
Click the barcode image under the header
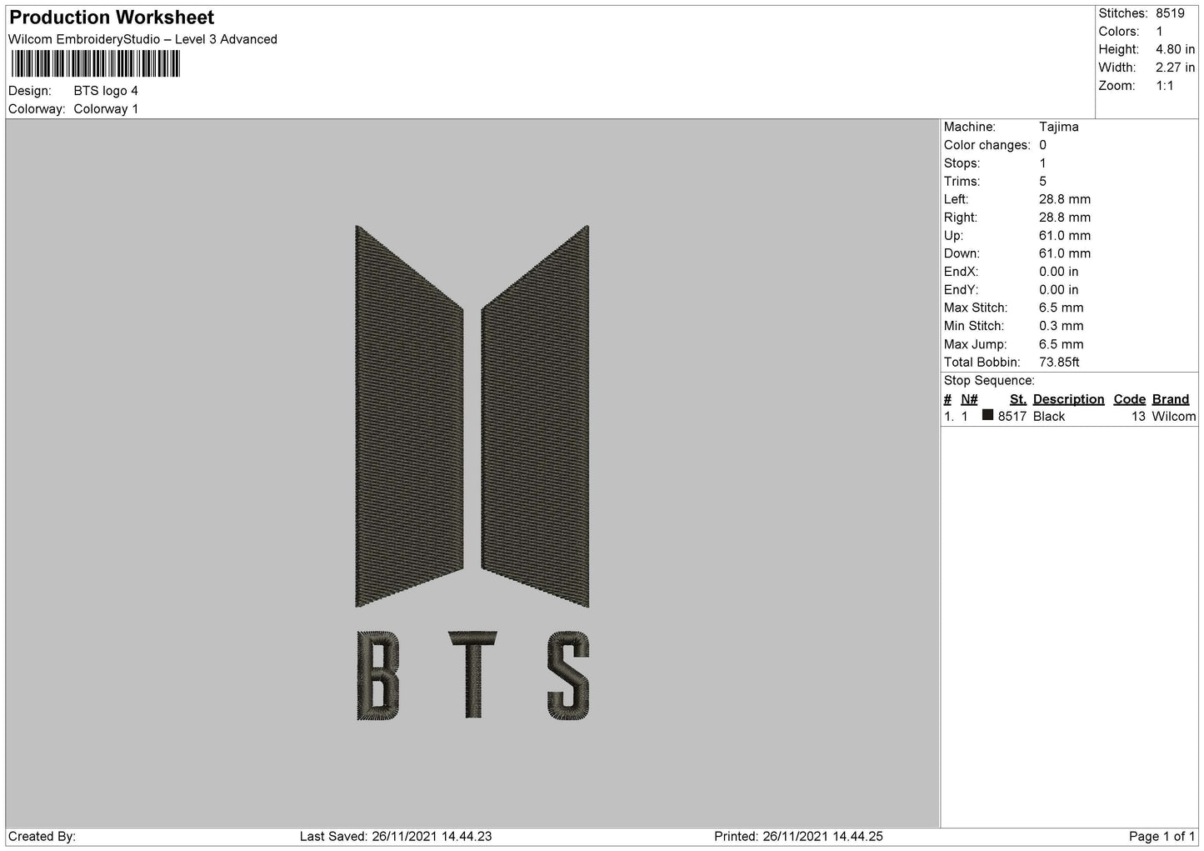pyautogui.click(x=96, y=64)
